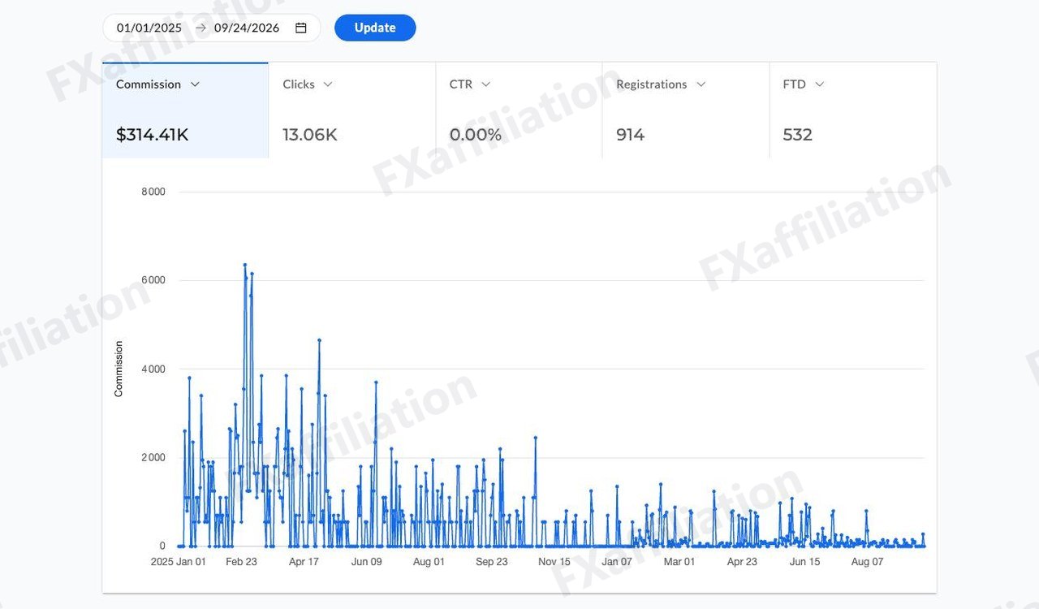Image resolution: width=1039 pixels, height=609 pixels.
Task: Click the Jan 07 axis label
Action: tap(617, 562)
